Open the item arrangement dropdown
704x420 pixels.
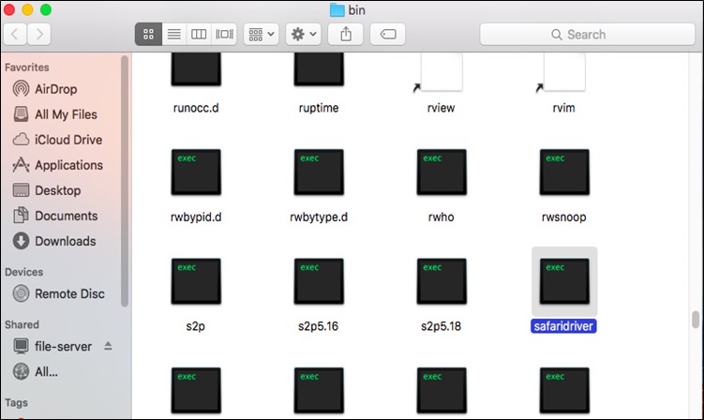pos(262,34)
